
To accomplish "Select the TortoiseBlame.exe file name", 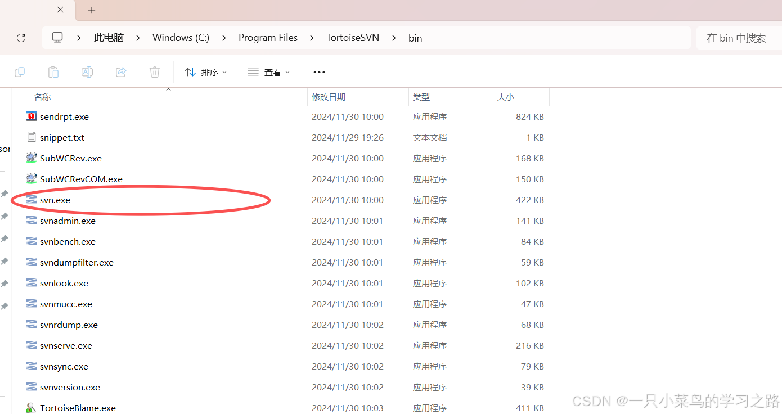I will [x=78, y=408].
